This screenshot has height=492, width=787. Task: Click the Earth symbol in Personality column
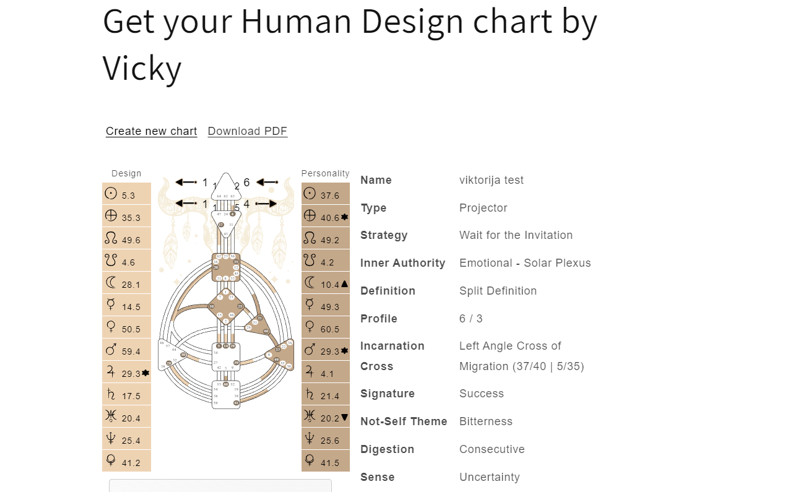[x=310, y=215]
